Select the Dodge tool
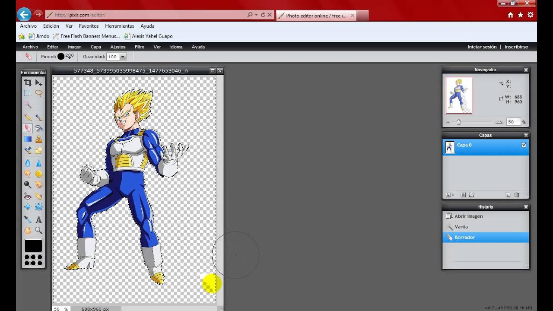This screenshot has width=553, height=311. pos(28,184)
